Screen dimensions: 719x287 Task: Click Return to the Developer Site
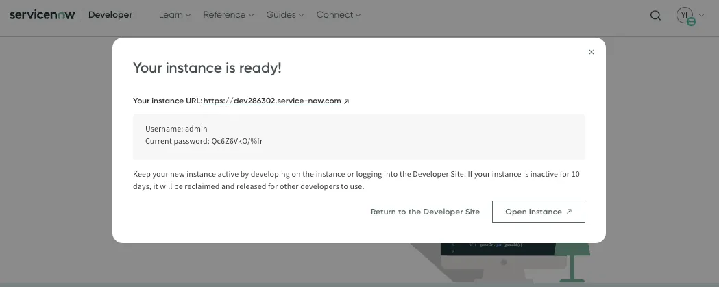pos(425,212)
